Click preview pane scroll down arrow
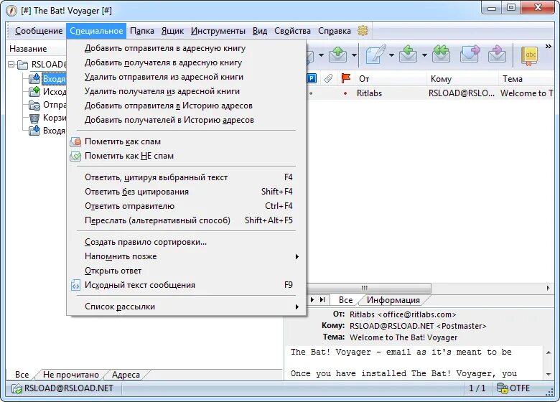560x402 pixels. pyautogui.click(x=549, y=374)
